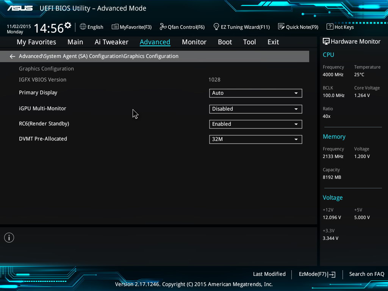The height and width of the screenshot is (291, 388).
Task: Click the info circle icon in help area
Action: click(x=9, y=238)
